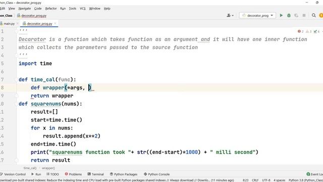Viewport: 323px width, 182px height.
Task: Click the errors count indicator
Action: (x=301, y=31)
